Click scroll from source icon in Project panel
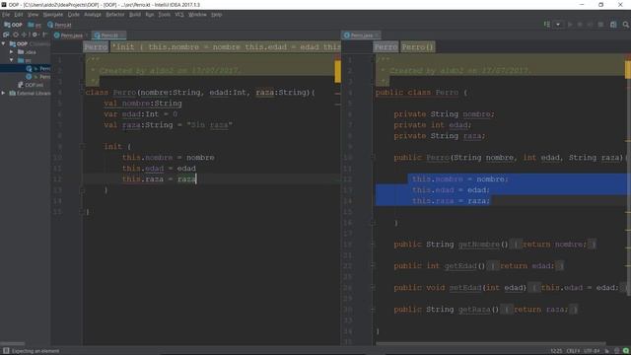The width and height of the screenshot is (631, 355). (x=16, y=35)
